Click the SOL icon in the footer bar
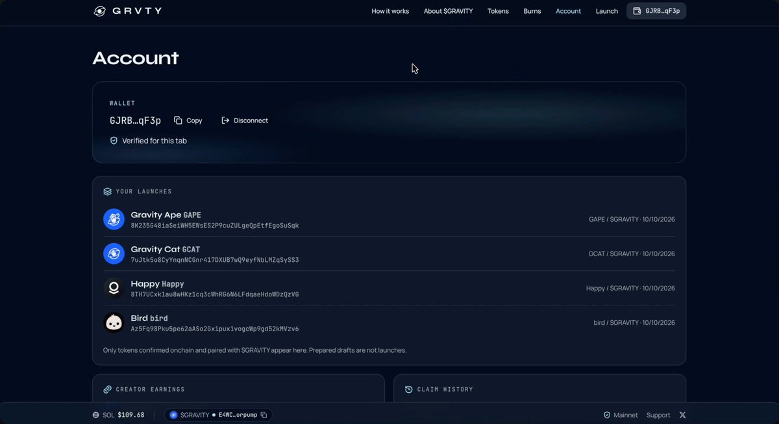This screenshot has height=424, width=779. click(96, 415)
